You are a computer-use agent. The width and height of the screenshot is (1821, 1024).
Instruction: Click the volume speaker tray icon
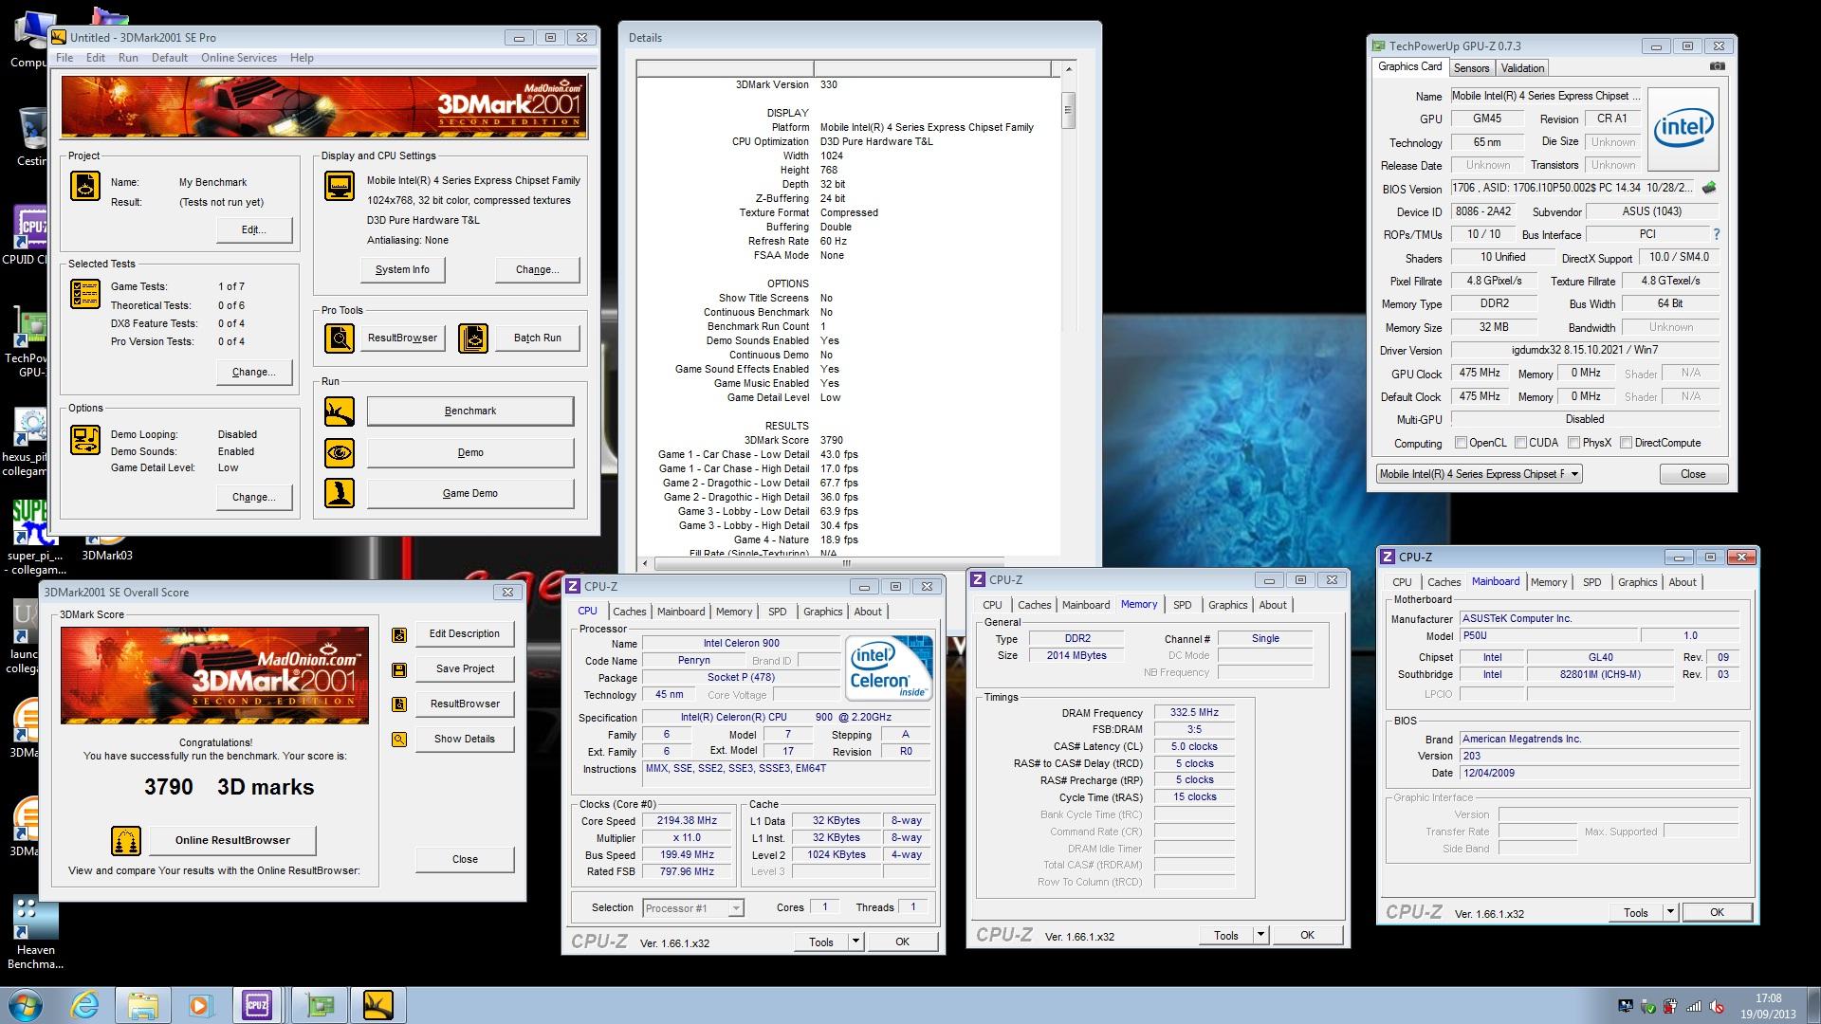(1715, 1007)
